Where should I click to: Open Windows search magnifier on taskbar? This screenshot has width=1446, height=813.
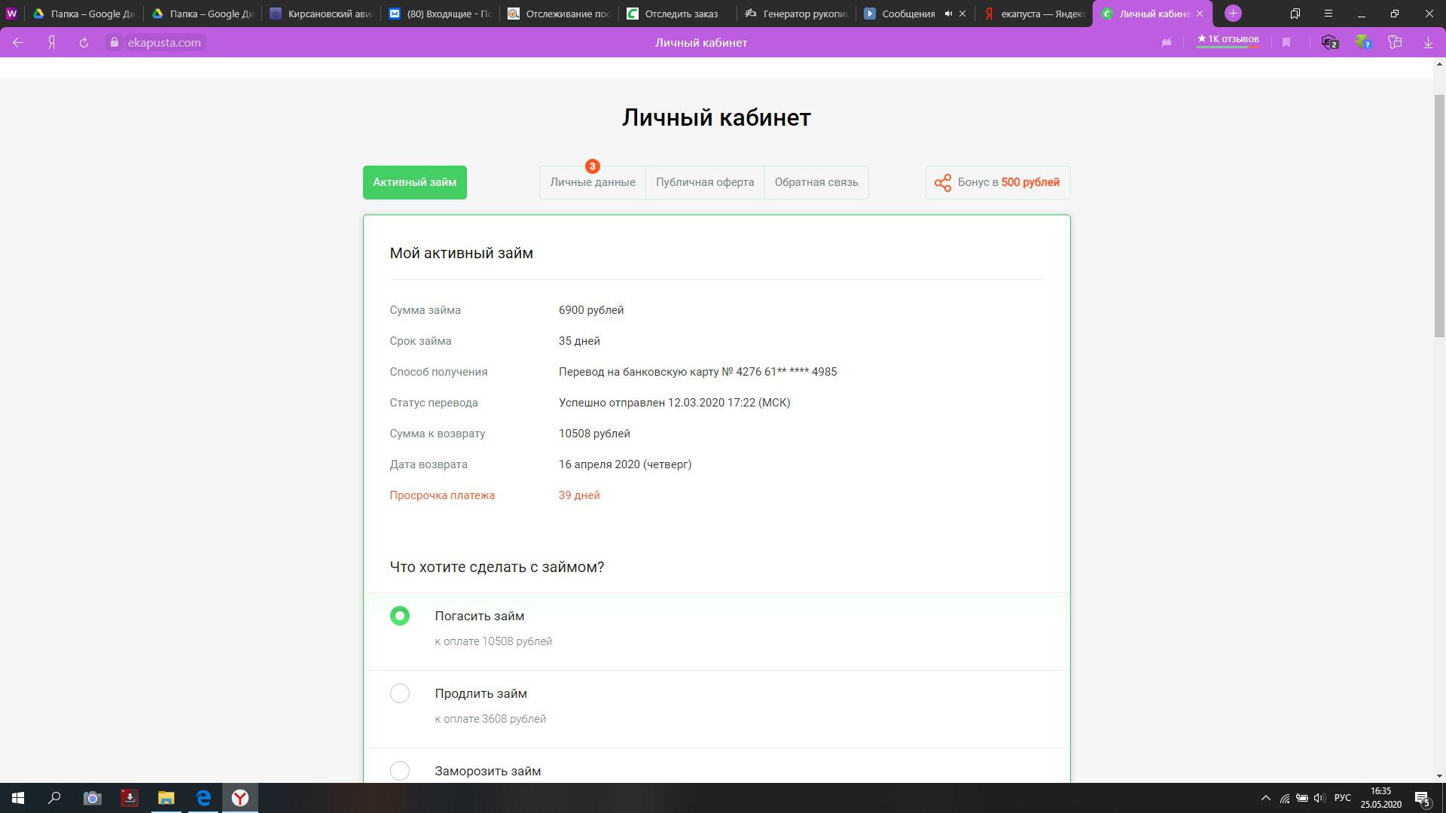click(54, 798)
